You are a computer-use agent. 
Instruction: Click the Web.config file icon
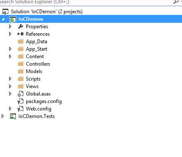tap(20, 109)
